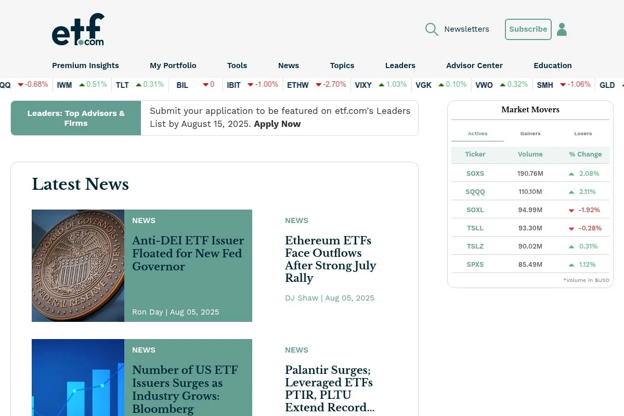Open the SPXS ticker
624x416 pixels.
(475, 265)
